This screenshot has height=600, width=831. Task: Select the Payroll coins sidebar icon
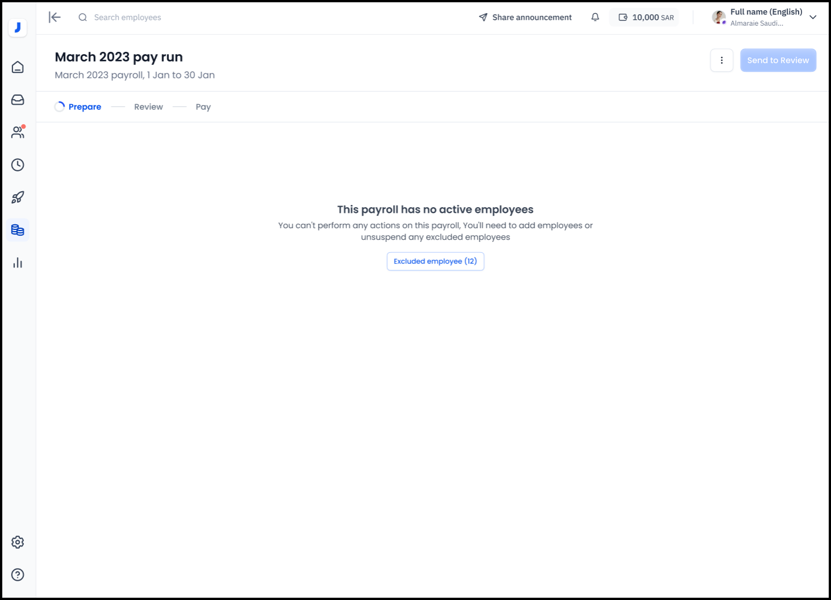pos(18,230)
